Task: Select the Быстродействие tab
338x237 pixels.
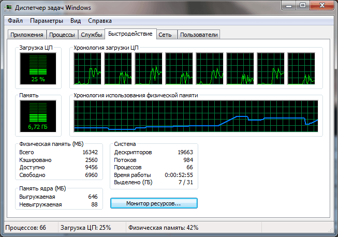Action: coord(130,34)
